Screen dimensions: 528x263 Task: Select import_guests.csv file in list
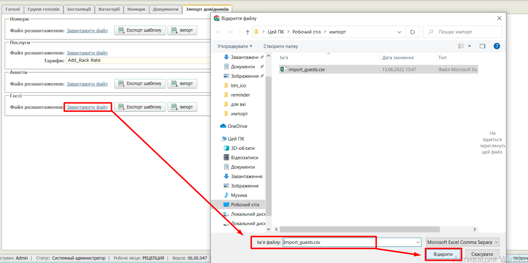[x=306, y=70]
